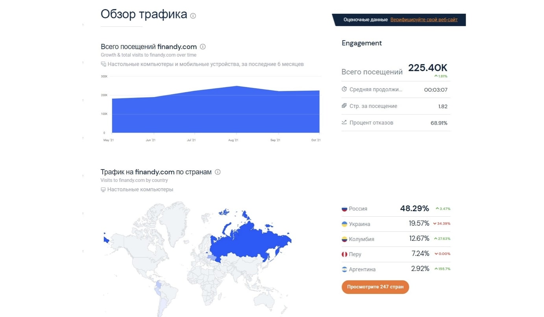Click info icon beside Всего посещений finandy.com
Viewport: 544px width, 317px height.
203,46
